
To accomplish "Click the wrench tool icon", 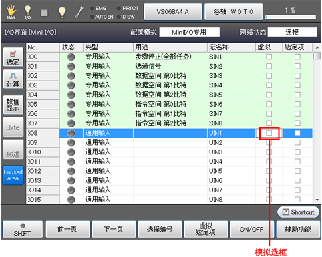I will point(79,12).
